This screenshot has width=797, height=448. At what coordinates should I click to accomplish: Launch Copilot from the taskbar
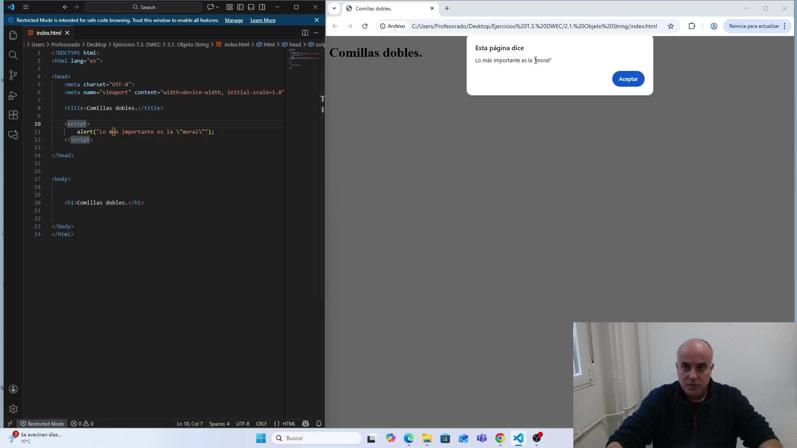click(x=391, y=438)
